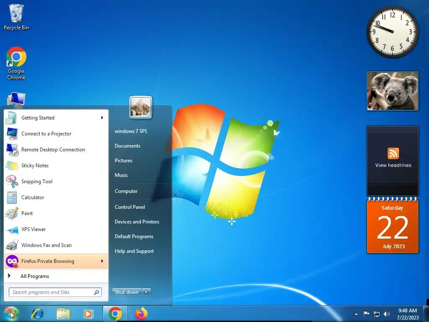The width and height of the screenshot is (429, 322).
Task: Click the RSS feed icon in headlines gadget
Action: tap(393, 153)
